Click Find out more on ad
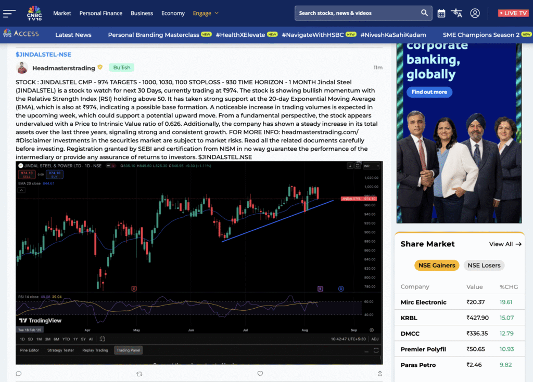Viewport: 533px width, 382px height. coord(429,92)
